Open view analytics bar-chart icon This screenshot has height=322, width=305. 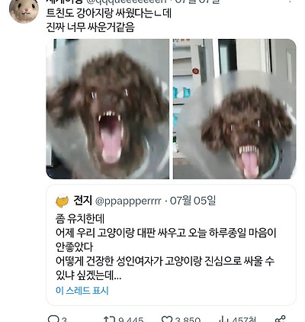point(225,320)
